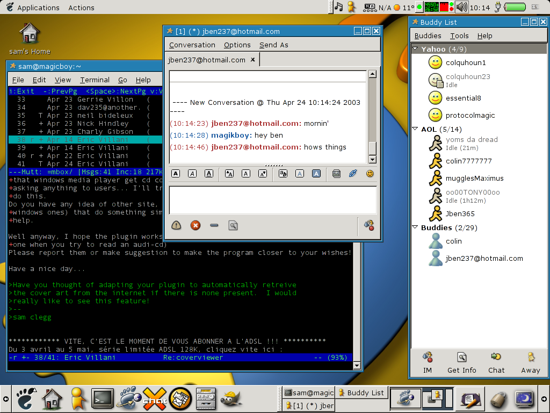Image resolution: width=550 pixels, height=413 pixels.
Task: Click the lock screen padlock icon
Action: (x=498, y=398)
